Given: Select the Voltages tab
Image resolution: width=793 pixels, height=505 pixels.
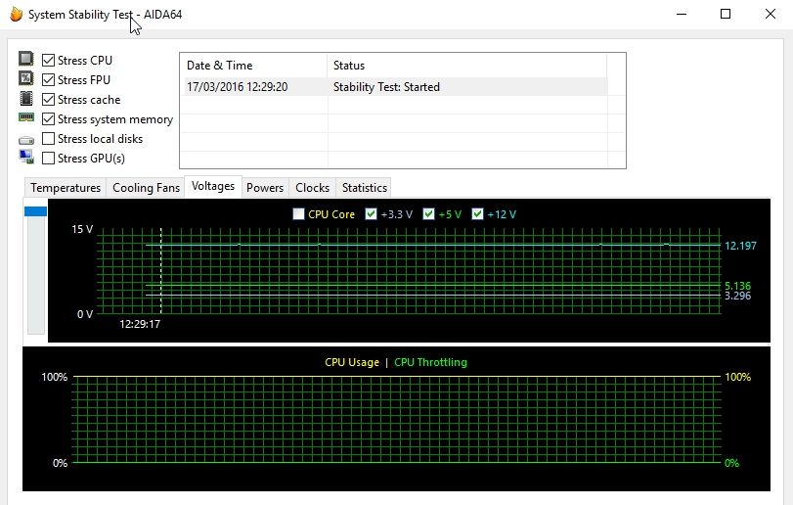Looking at the screenshot, I should click(213, 186).
